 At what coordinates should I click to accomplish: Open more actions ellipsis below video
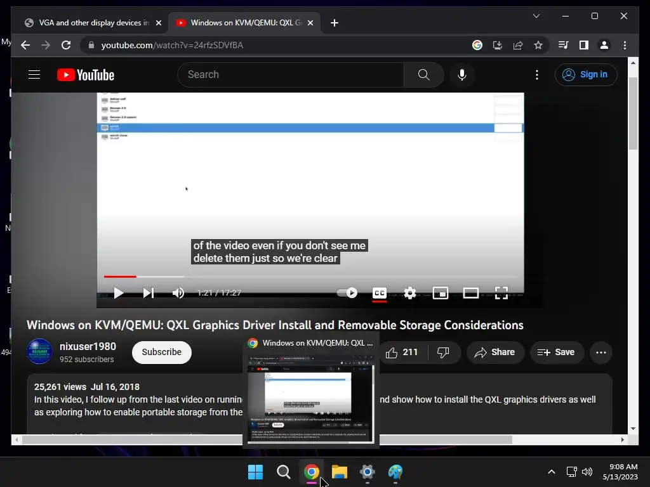(601, 353)
